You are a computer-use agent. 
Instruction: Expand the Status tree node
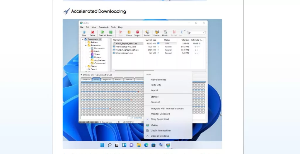point(86,66)
